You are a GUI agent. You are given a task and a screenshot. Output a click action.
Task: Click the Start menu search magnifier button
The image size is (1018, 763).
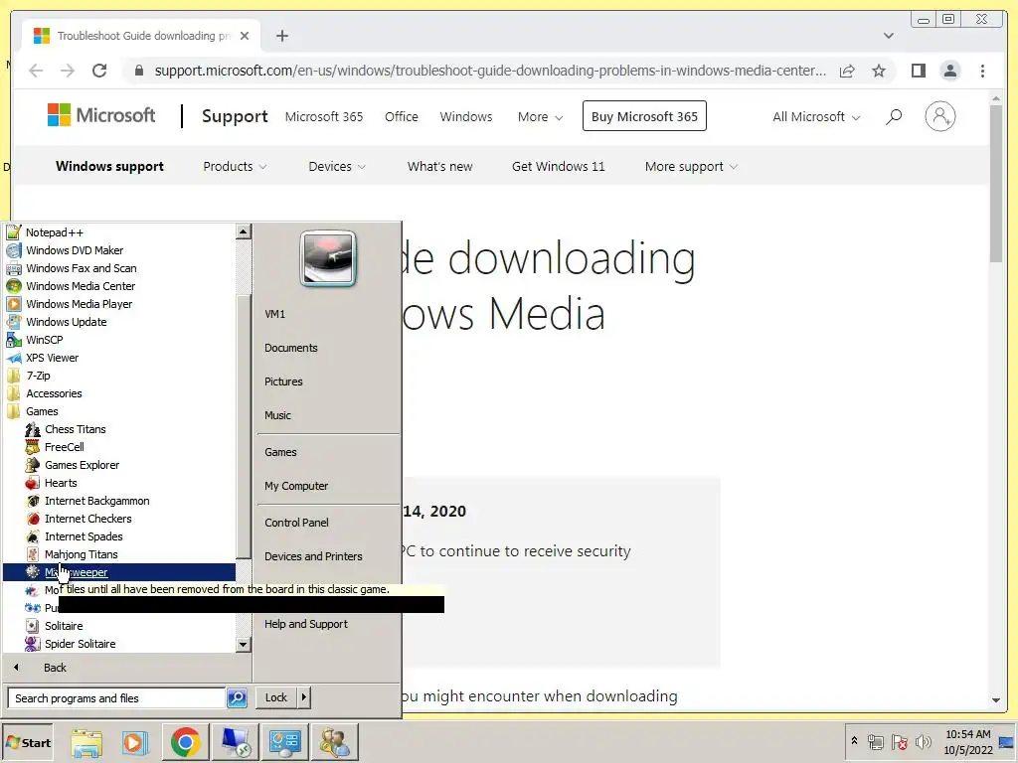(x=237, y=698)
